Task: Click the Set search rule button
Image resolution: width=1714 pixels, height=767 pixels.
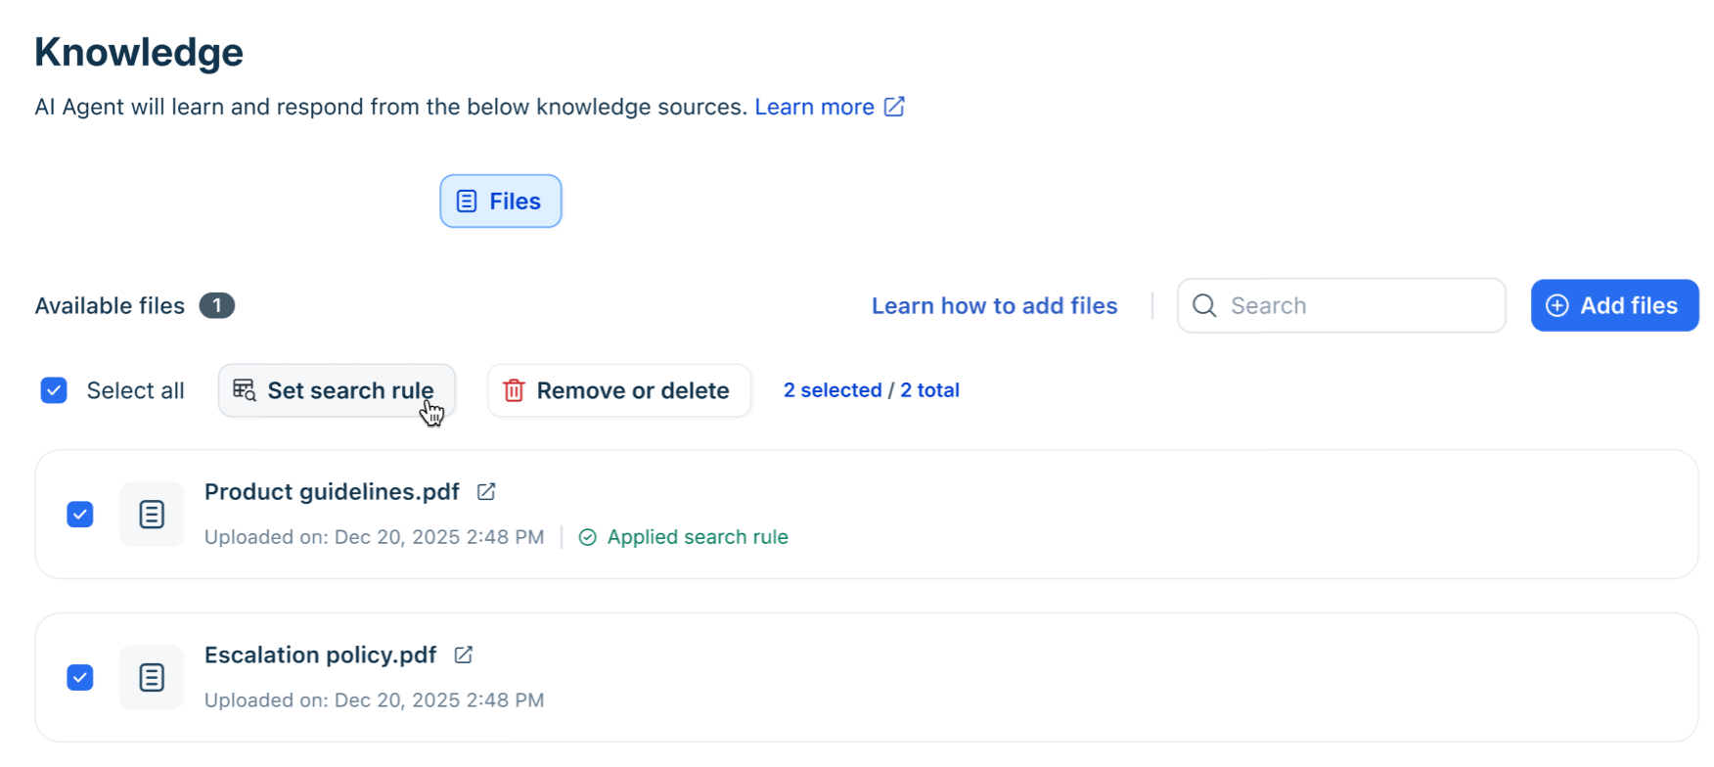Action: [337, 390]
